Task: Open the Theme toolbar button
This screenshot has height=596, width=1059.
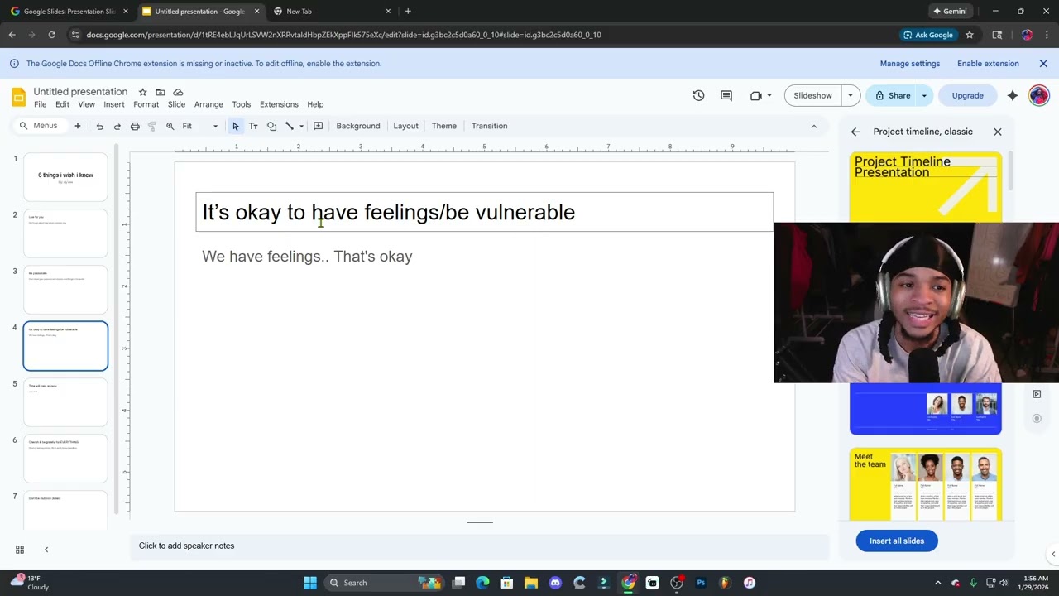Action: pos(444,126)
